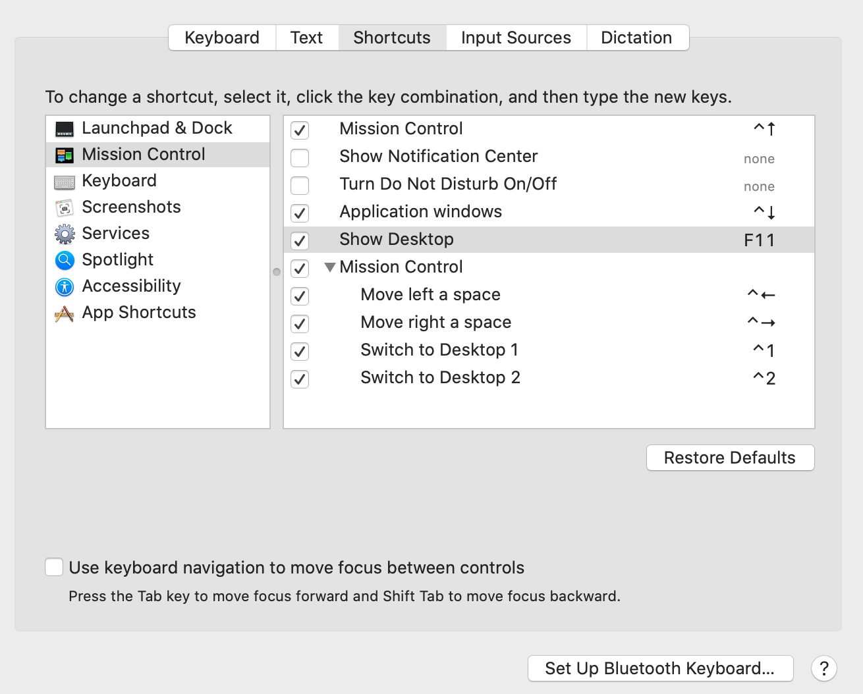Toggle keyboard navigation focus checkbox
The height and width of the screenshot is (694, 863).
coord(54,567)
